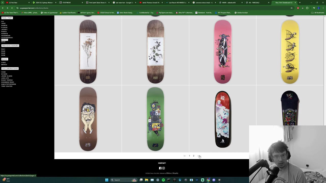Image resolution: width=326 pixels, height=183 pixels.
Task: Switch to the 2024 SLS Sydney tab
Action: [44, 3]
